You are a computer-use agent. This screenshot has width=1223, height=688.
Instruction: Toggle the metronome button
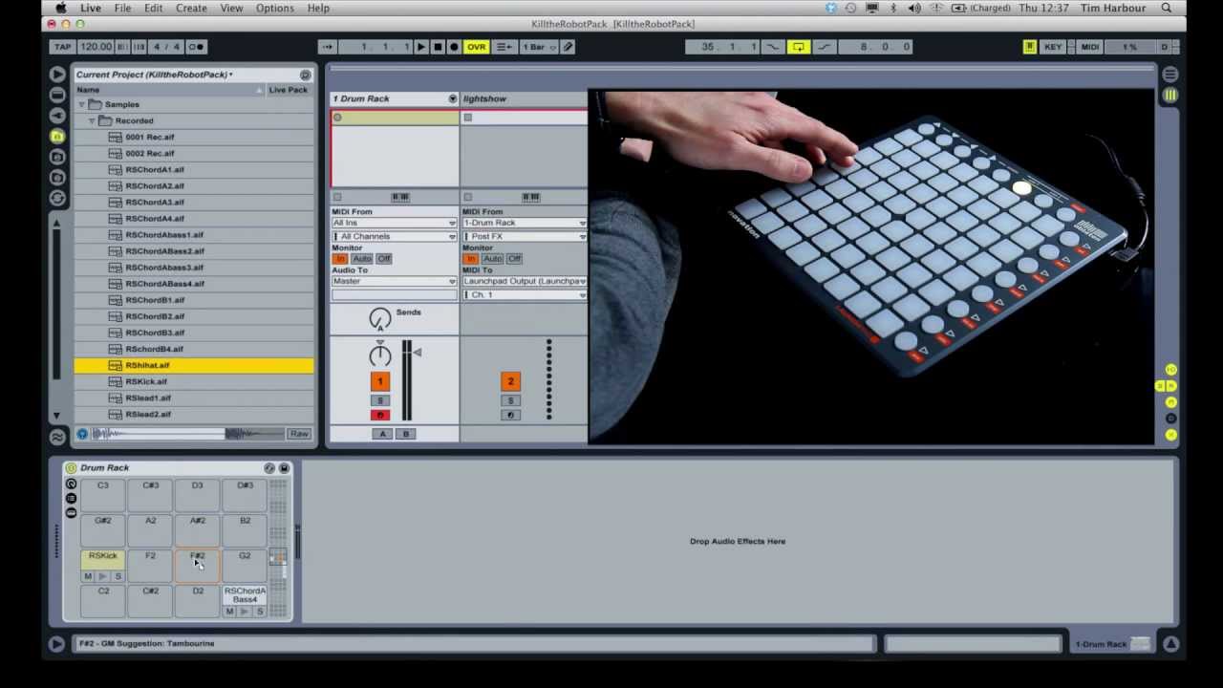click(x=196, y=47)
